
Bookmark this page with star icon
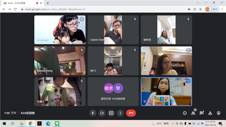[200, 9]
